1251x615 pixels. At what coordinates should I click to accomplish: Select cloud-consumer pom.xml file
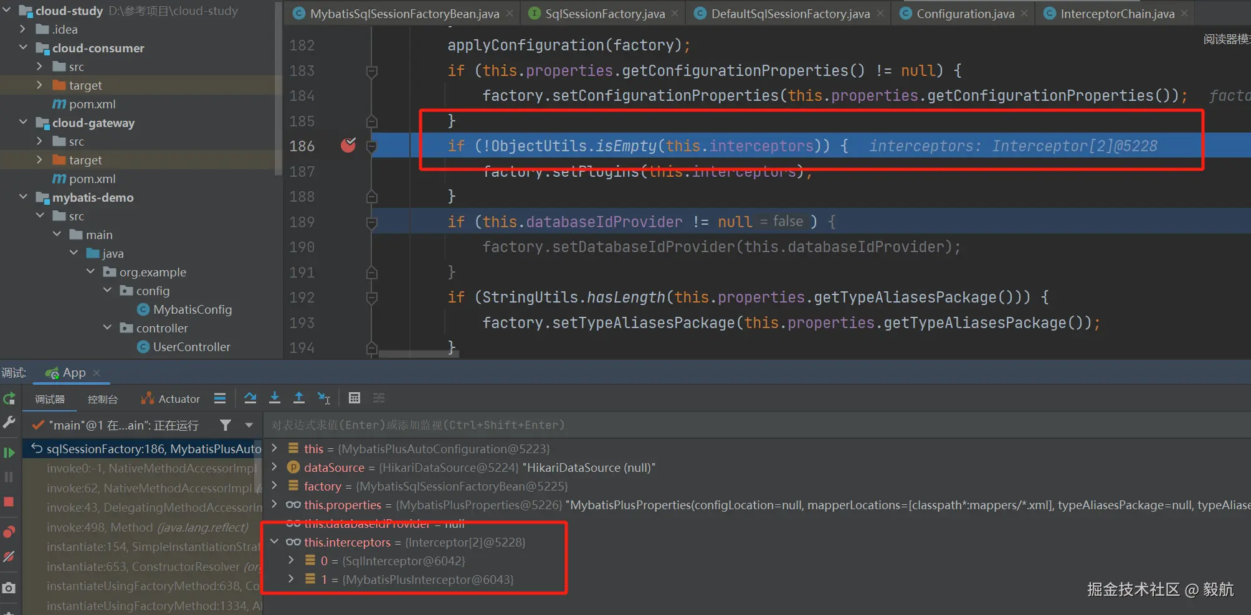[92, 104]
